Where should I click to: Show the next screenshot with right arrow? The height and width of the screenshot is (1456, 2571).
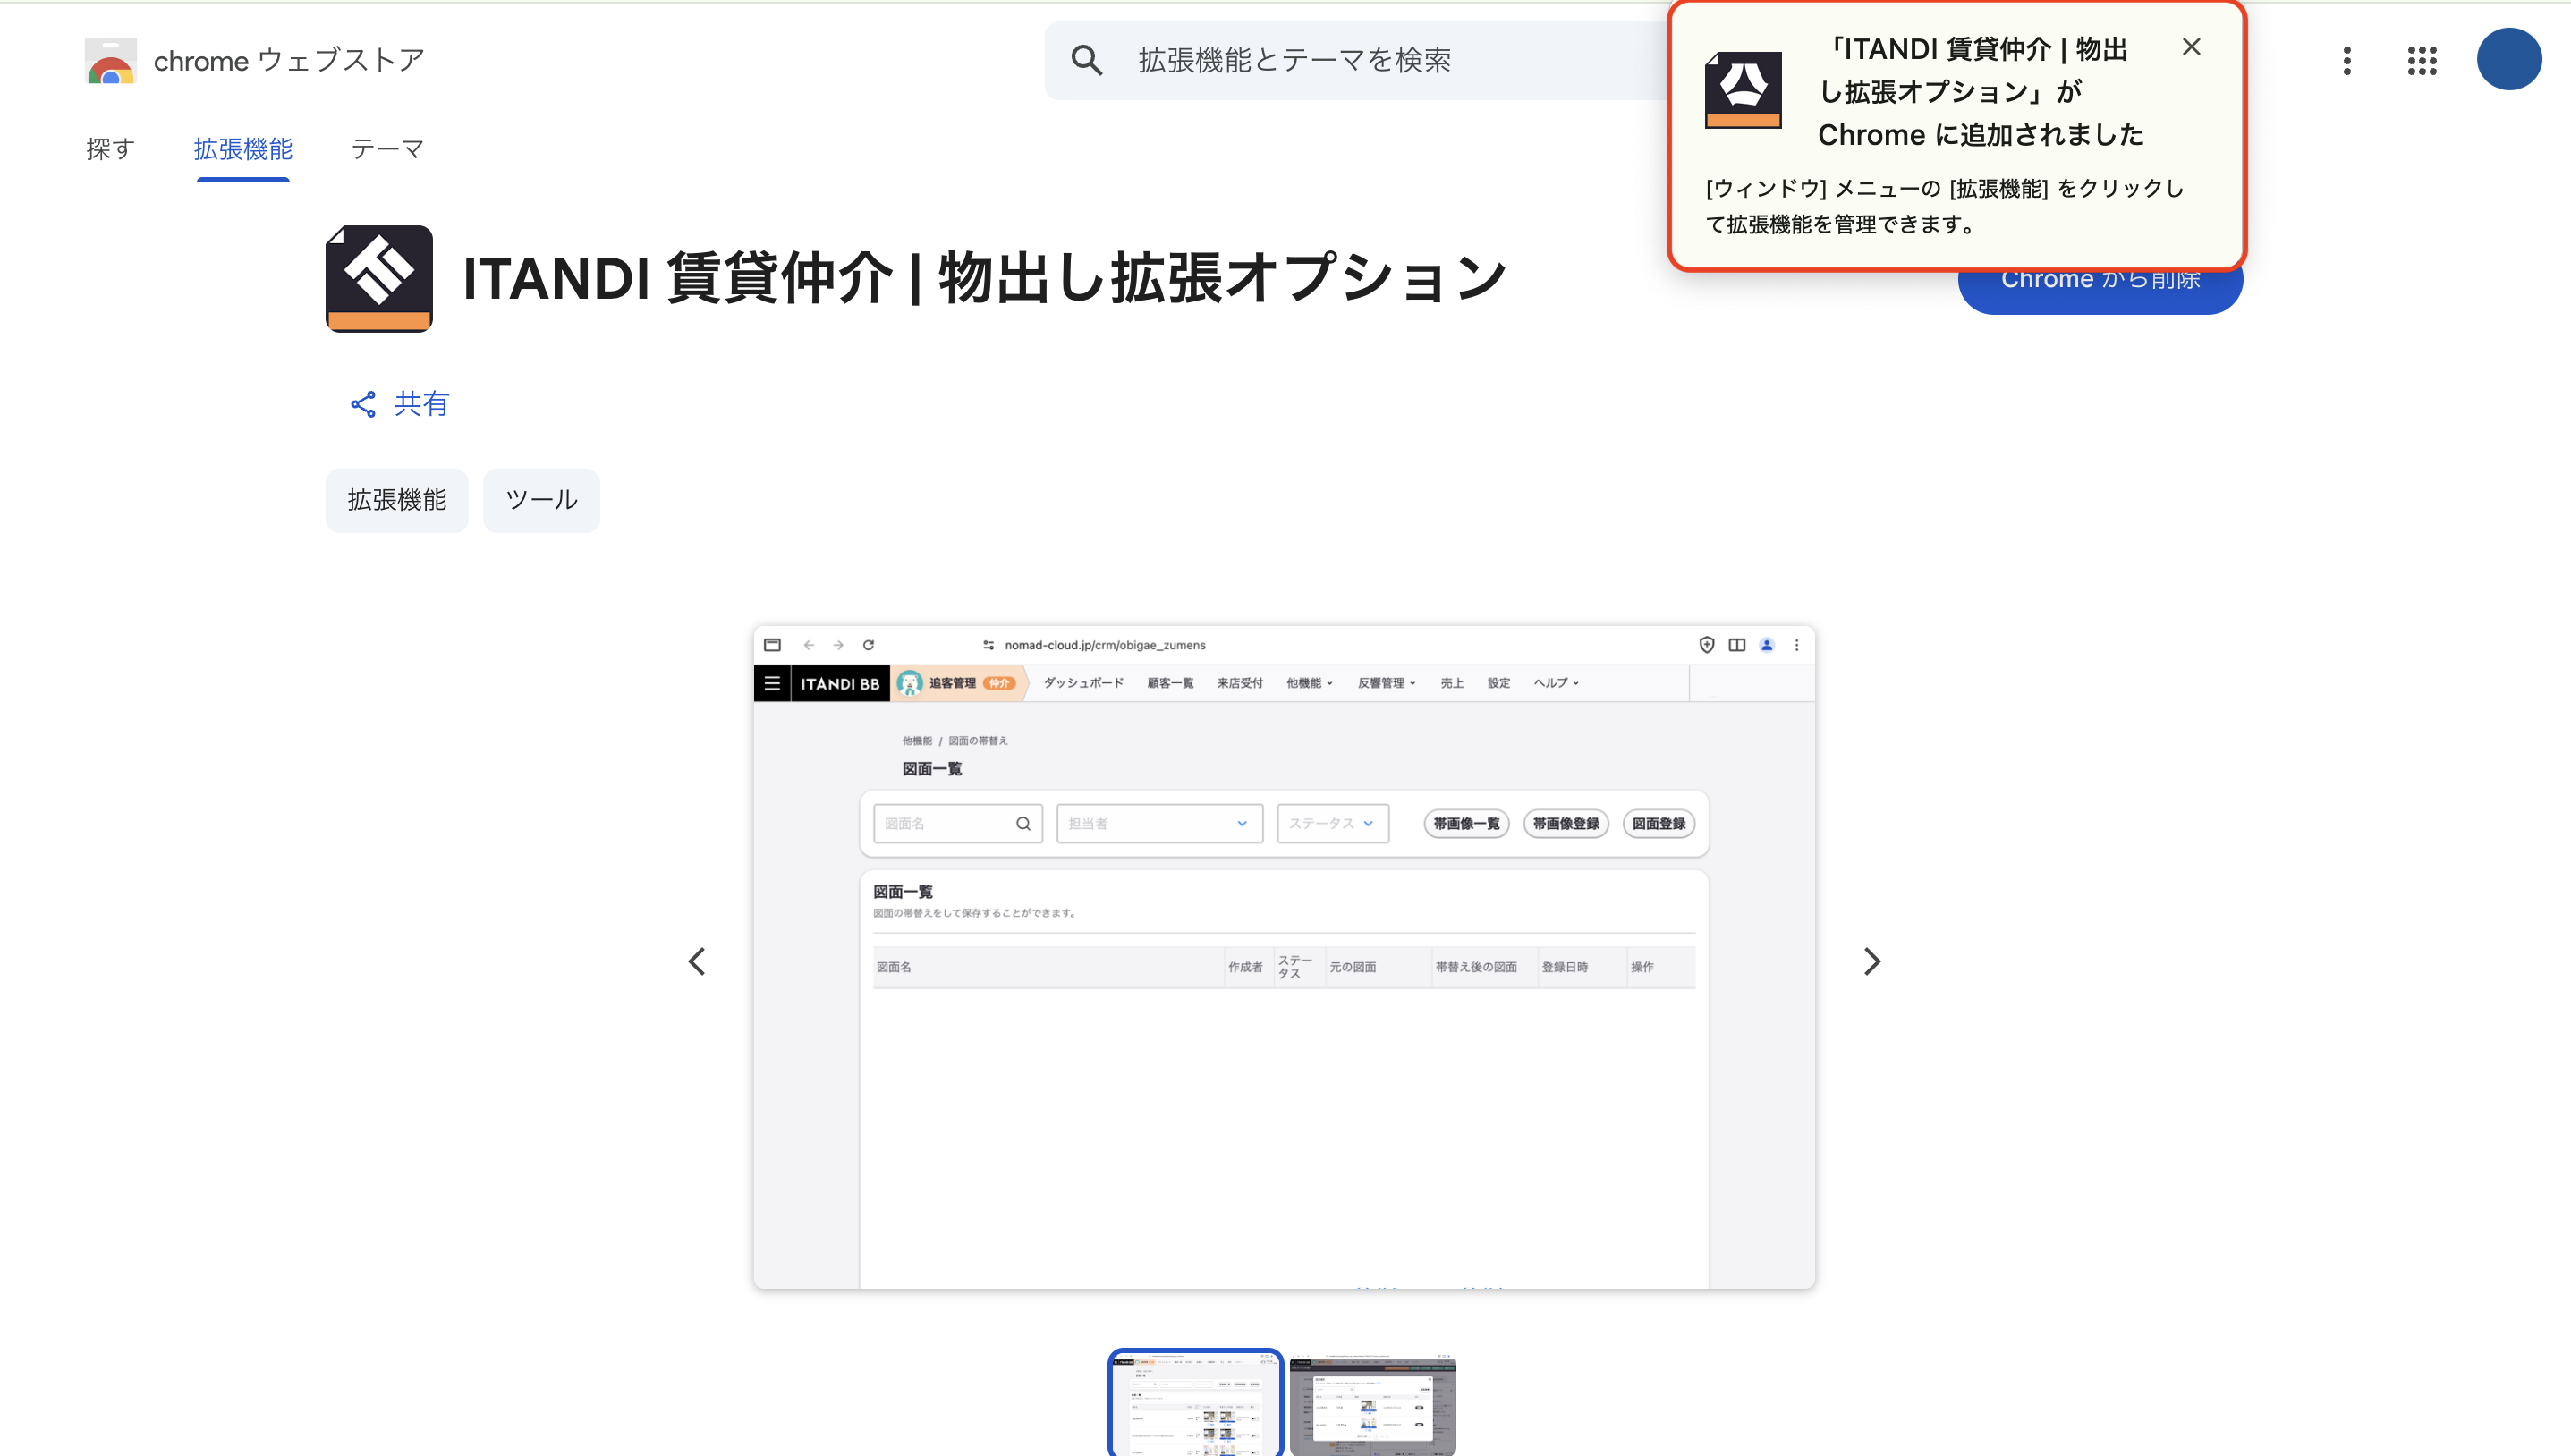tap(1872, 961)
